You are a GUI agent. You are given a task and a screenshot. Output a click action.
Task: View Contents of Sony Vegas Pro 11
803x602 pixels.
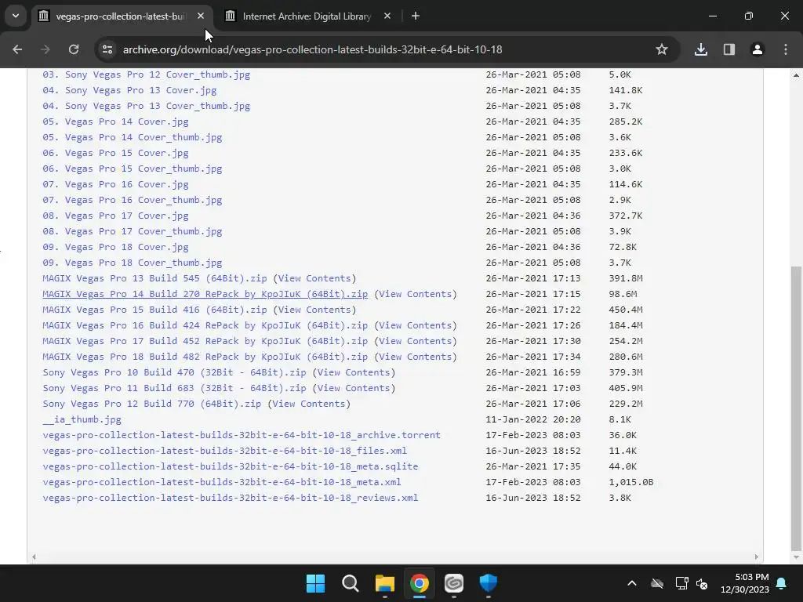click(354, 388)
